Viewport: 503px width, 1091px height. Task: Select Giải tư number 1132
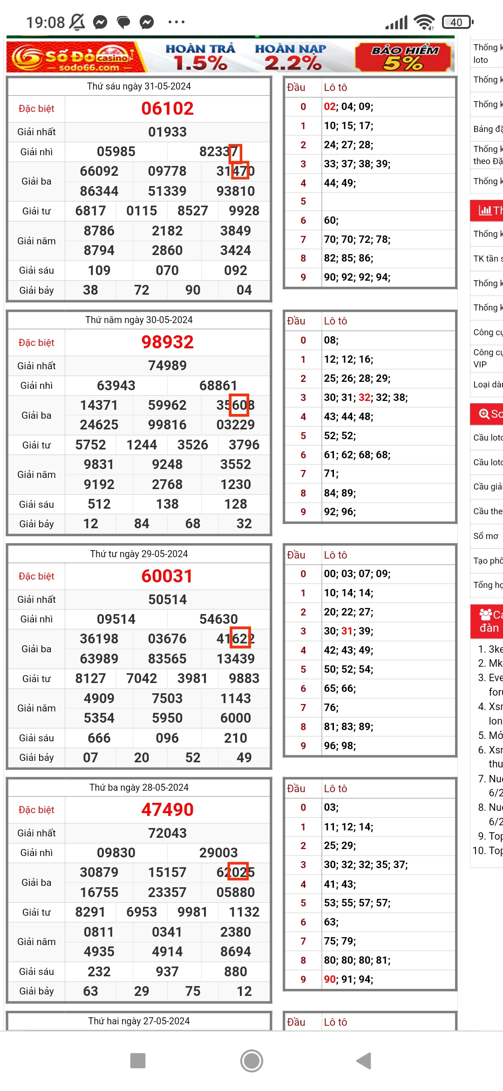(x=244, y=912)
